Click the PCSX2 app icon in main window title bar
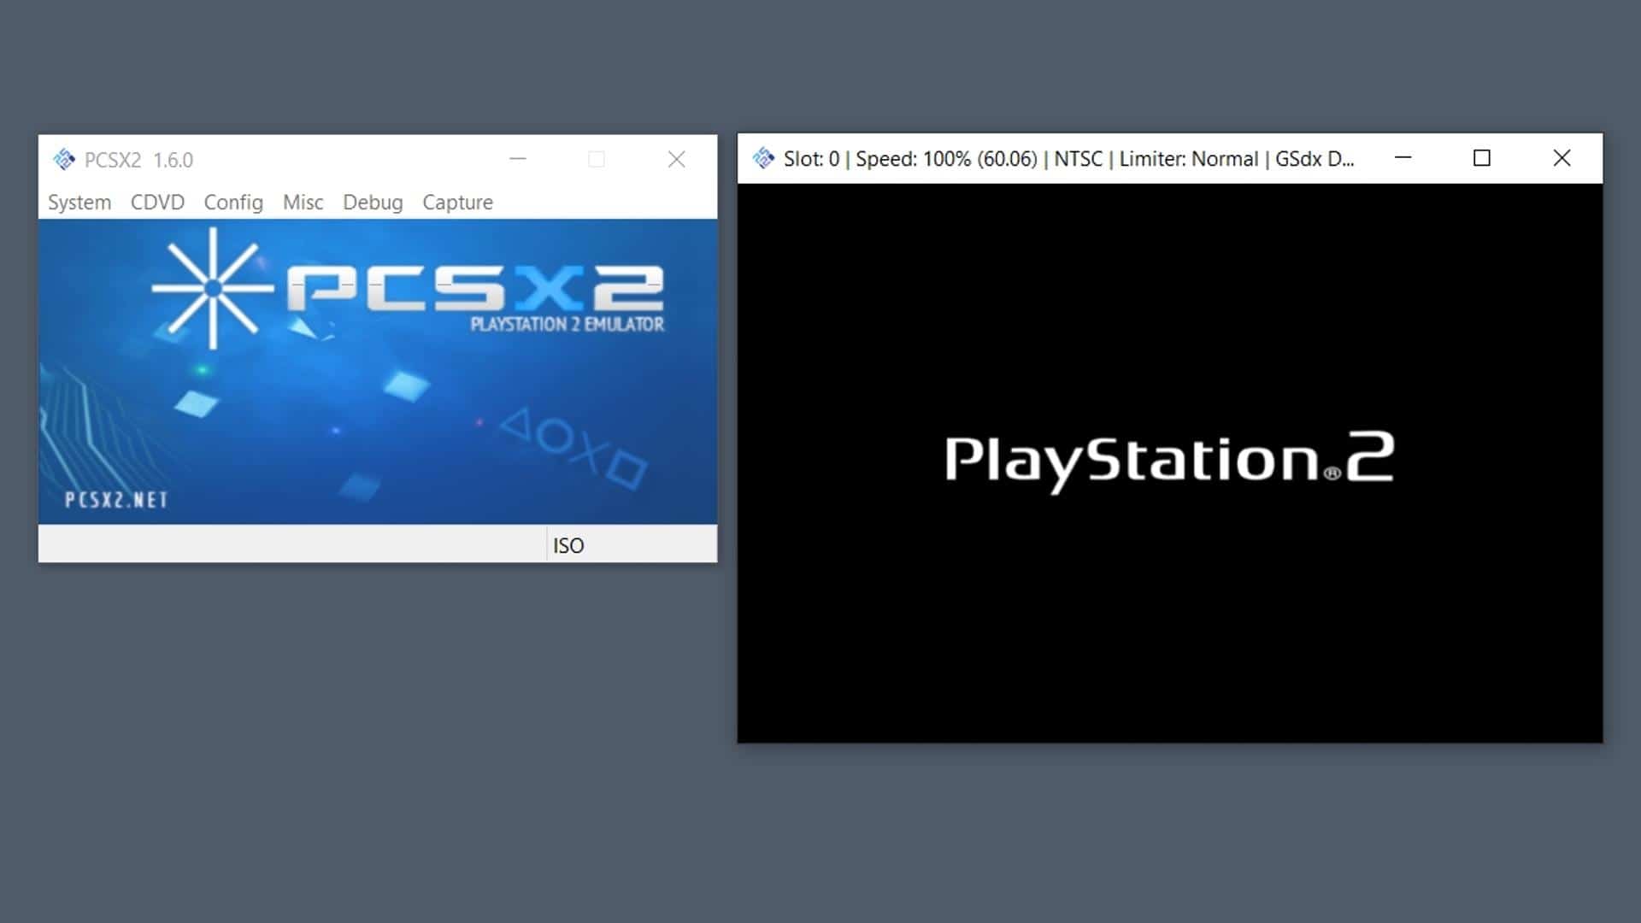This screenshot has height=923, width=1641. [x=64, y=160]
